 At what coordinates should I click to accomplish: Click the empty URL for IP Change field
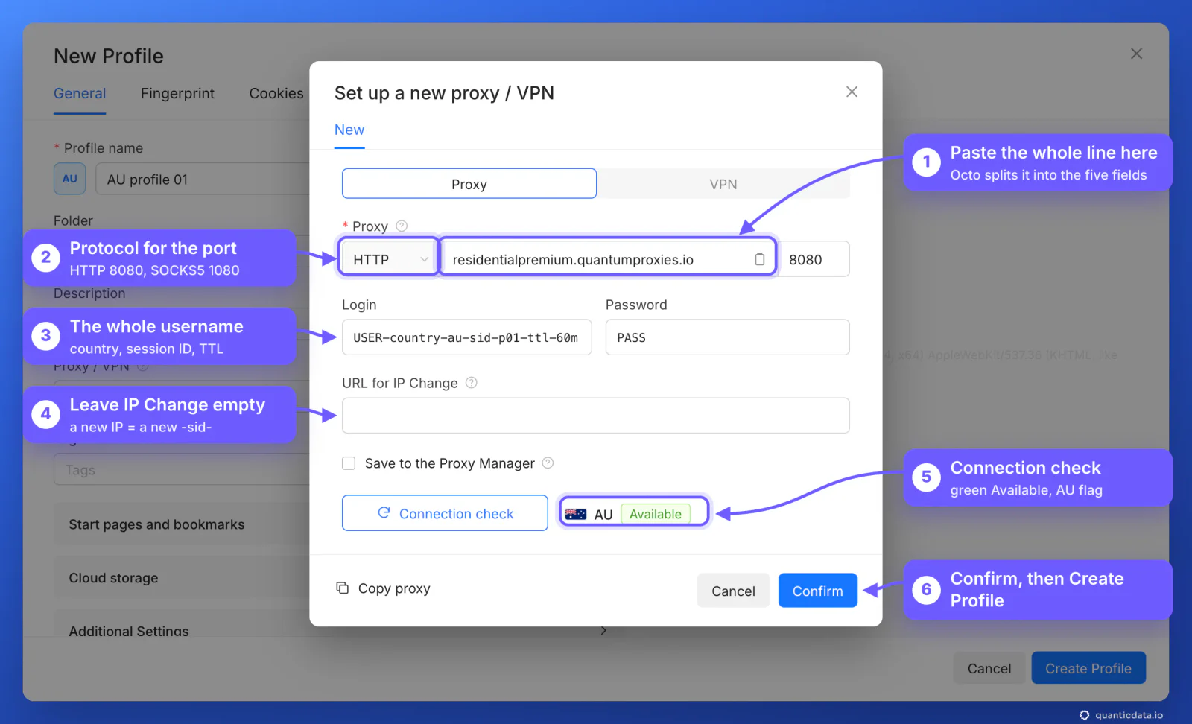[x=596, y=416]
